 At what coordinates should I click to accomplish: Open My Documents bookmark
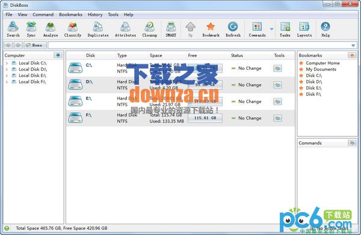[321, 69]
